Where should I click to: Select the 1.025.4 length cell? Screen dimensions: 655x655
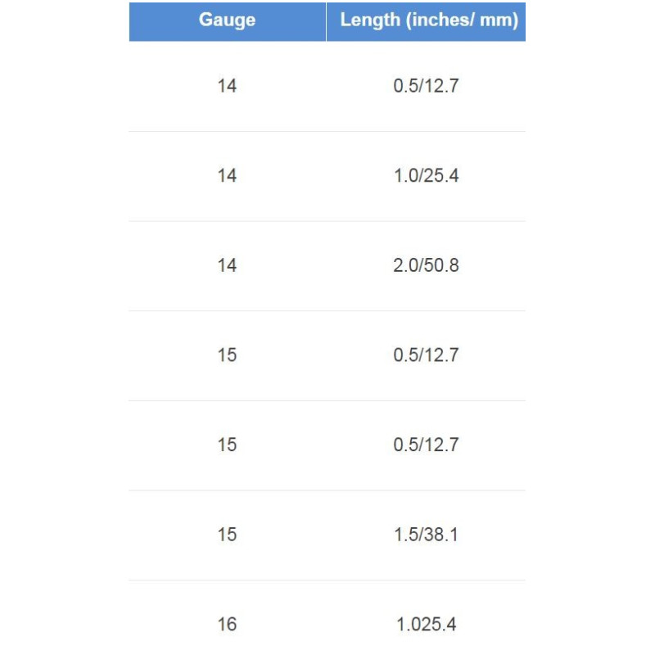[x=426, y=625]
